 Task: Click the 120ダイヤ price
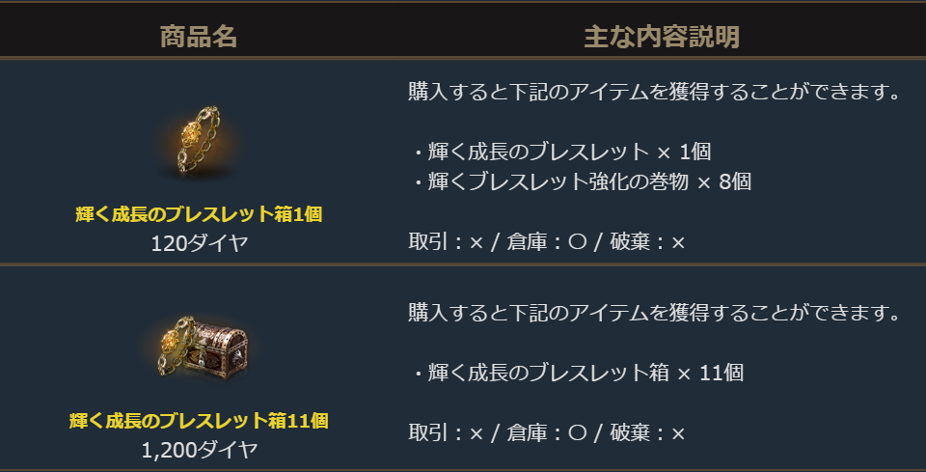click(x=199, y=242)
